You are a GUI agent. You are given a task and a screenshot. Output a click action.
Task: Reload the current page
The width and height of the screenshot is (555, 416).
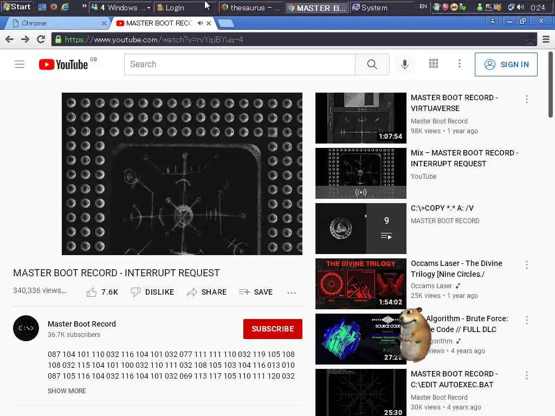pyautogui.click(x=41, y=39)
